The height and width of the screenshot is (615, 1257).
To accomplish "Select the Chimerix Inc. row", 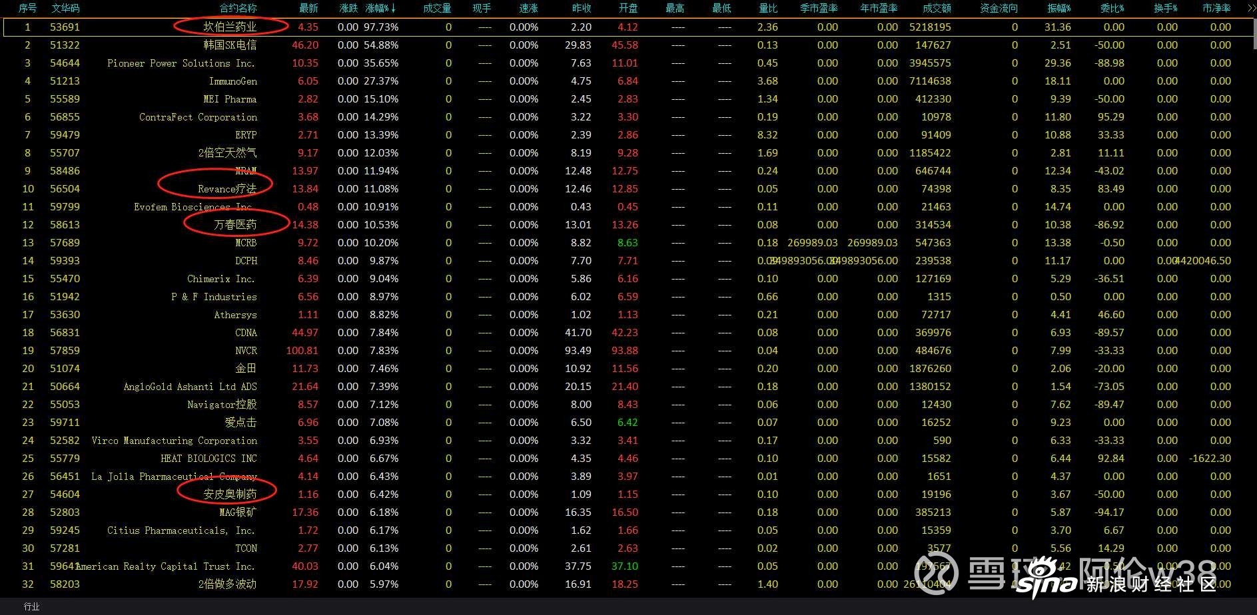I will tap(628, 279).
